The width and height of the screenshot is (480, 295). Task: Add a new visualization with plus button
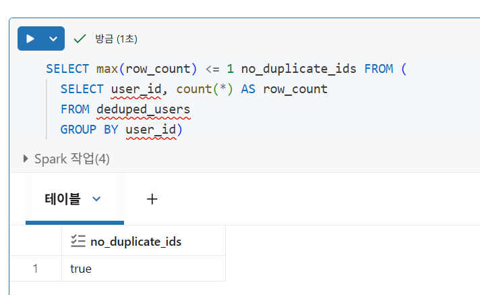click(152, 199)
